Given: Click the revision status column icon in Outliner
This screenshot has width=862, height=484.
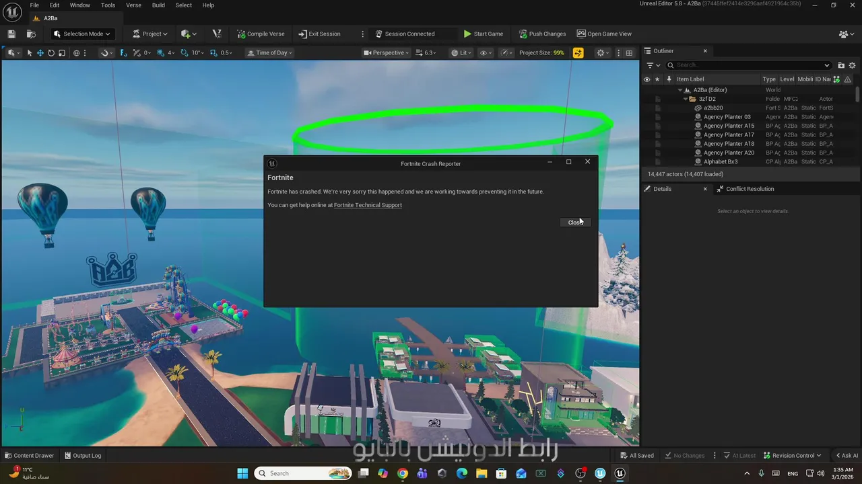Looking at the screenshot, I should point(836,79).
